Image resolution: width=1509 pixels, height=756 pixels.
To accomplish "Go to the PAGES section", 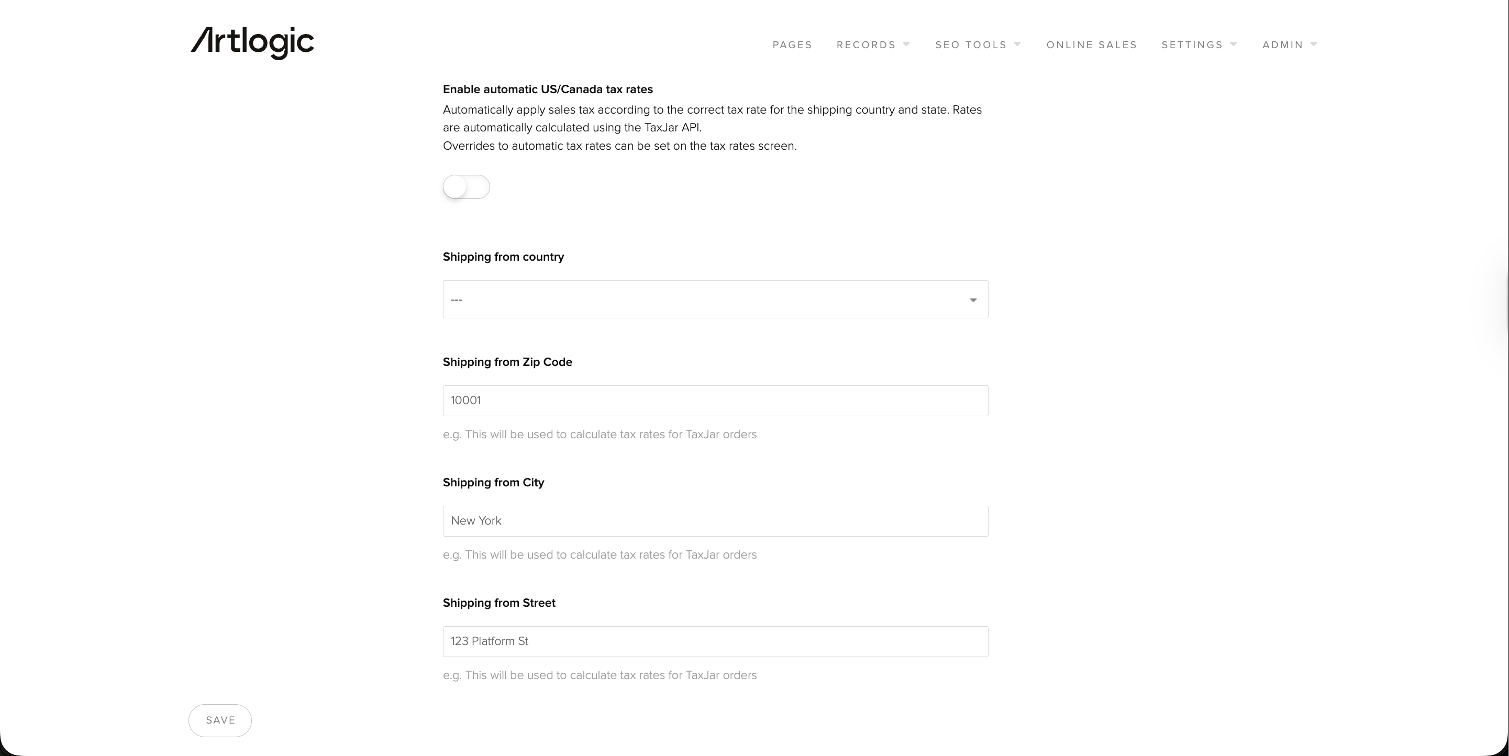I will [792, 45].
